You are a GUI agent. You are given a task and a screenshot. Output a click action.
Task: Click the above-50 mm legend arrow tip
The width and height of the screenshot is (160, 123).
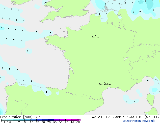click(x=80, y=120)
